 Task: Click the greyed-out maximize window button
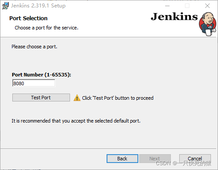point(187,6)
